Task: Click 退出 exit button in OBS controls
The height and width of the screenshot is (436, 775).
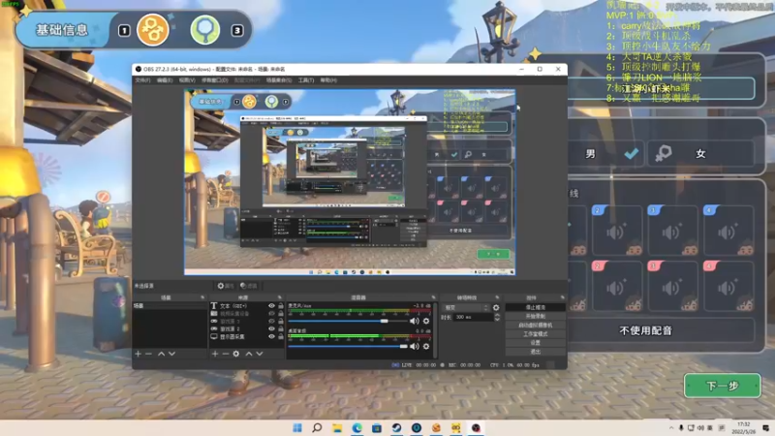Action: pos(536,352)
